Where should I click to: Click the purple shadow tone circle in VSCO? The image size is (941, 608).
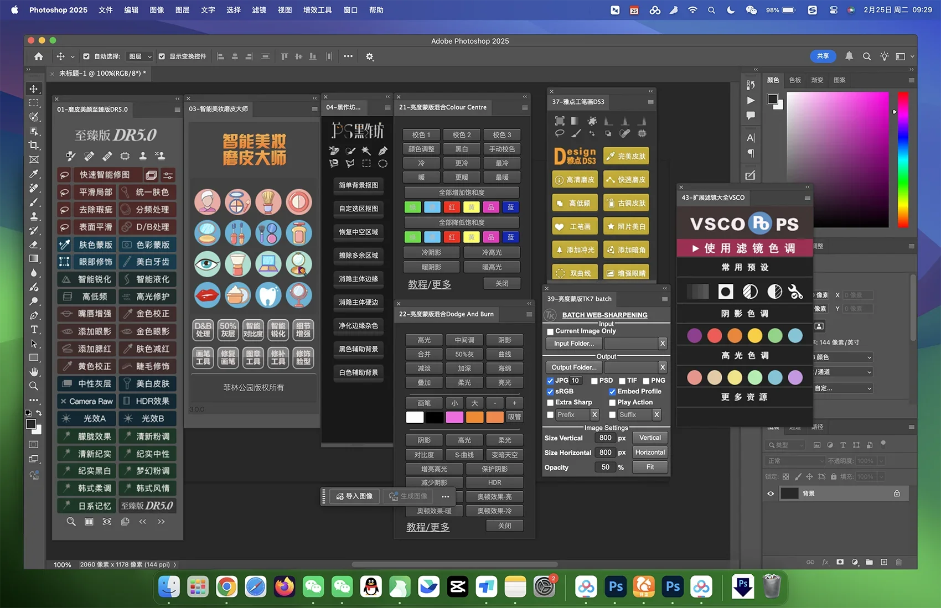pos(694,335)
